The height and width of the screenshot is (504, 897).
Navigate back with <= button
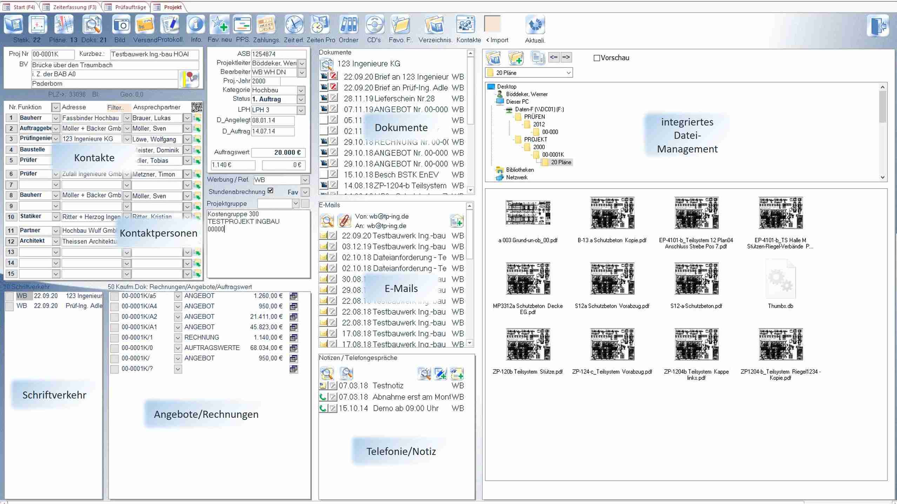pos(554,57)
